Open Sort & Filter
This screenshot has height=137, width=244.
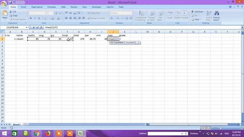[x=209, y=16]
